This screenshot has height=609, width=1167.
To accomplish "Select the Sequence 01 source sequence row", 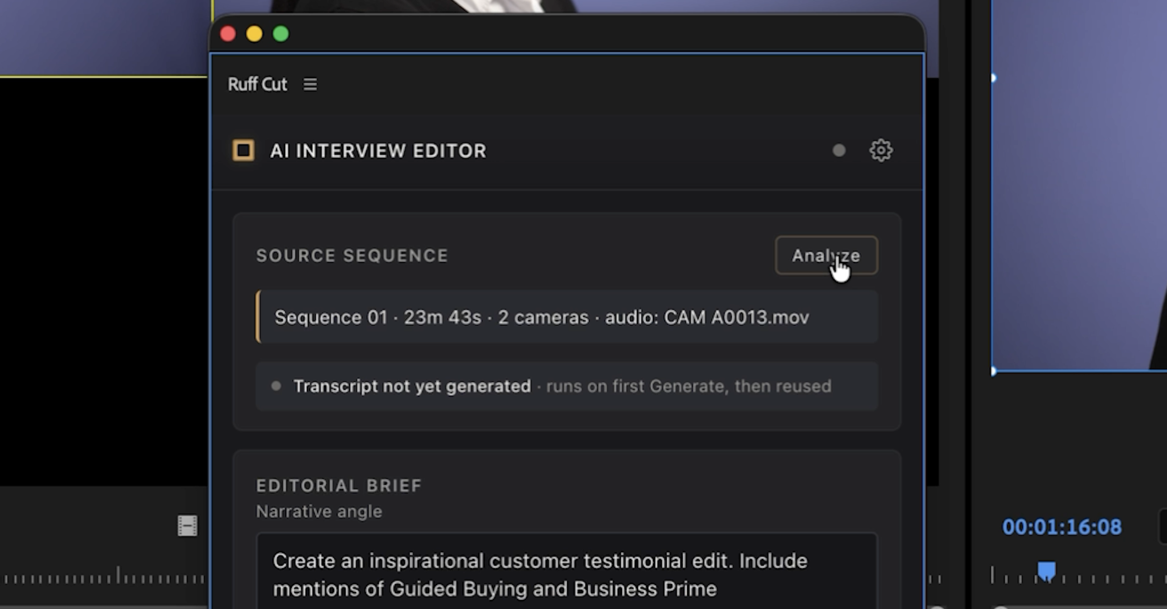I will pos(567,317).
